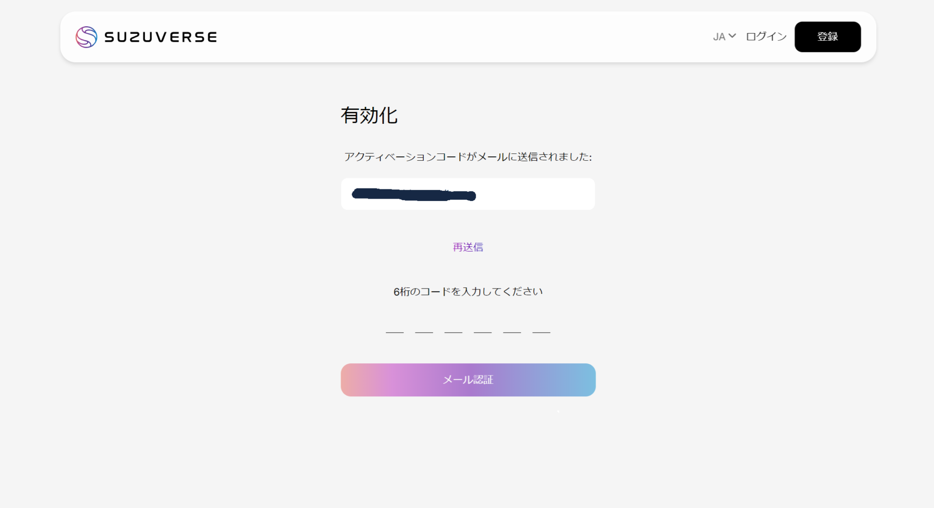
Task: Select JA from the language selector
Action: (x=719, y=36)
